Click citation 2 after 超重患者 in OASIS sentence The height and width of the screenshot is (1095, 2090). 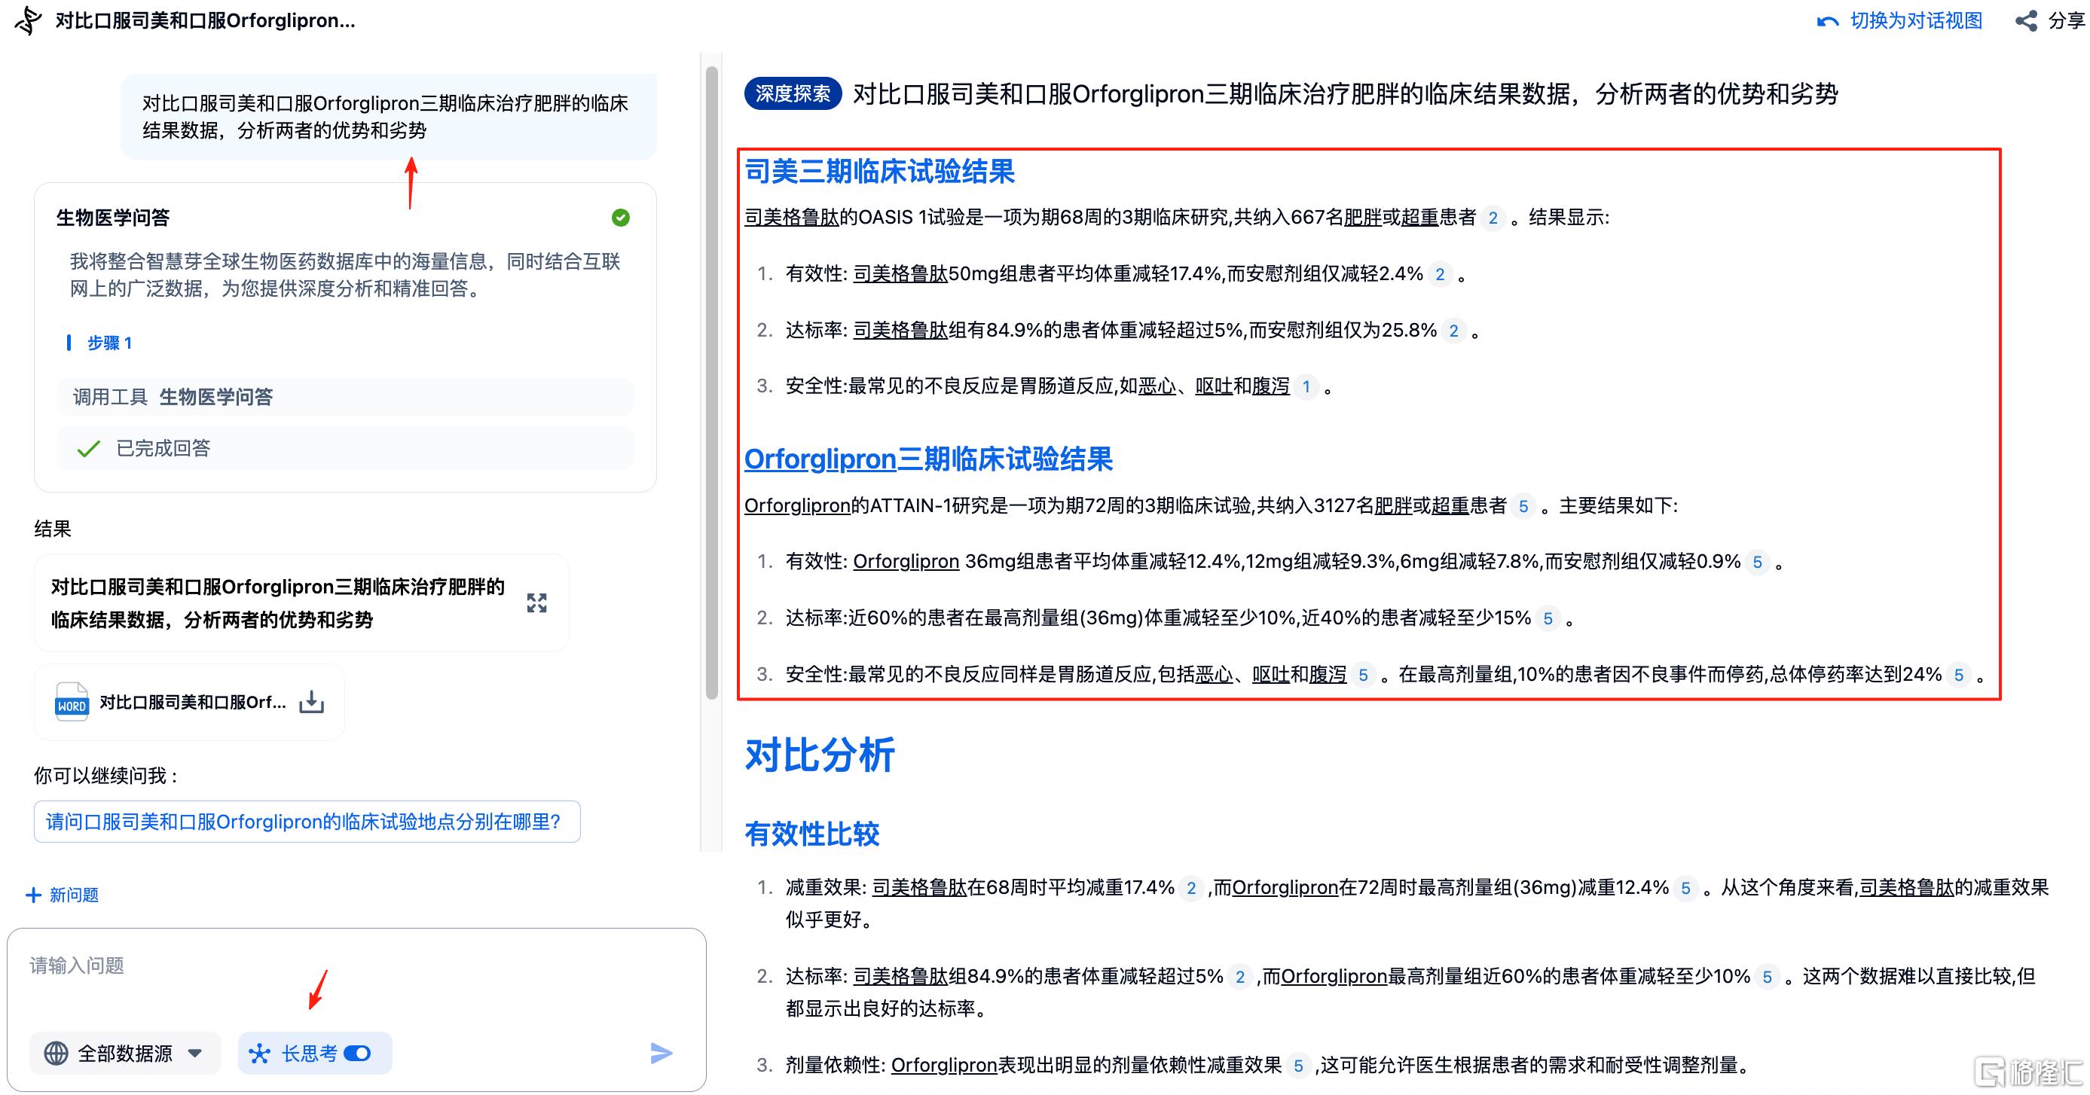pyautogui.click(x=1493, y=218)
